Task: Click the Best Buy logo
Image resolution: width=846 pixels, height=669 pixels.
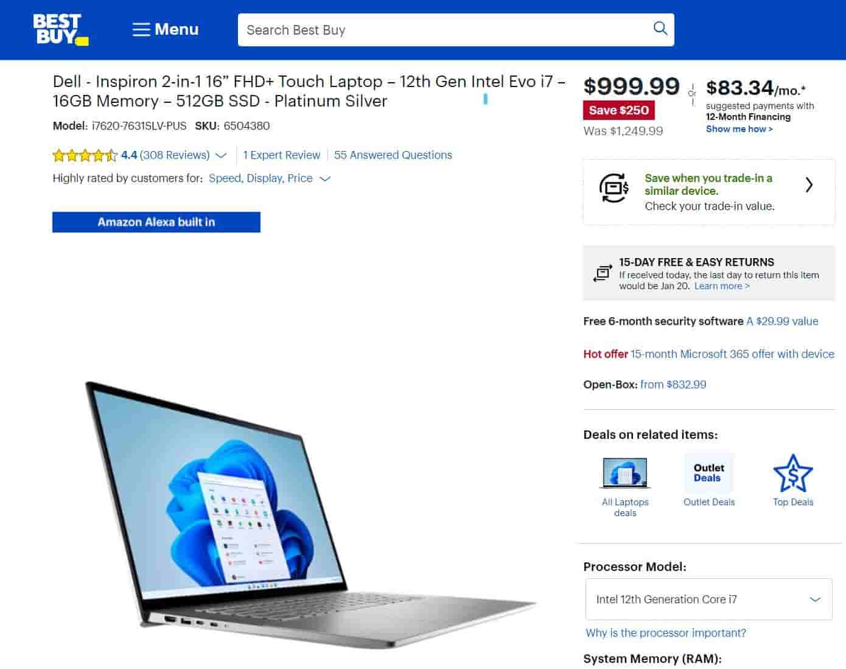Action: [61, 29]
